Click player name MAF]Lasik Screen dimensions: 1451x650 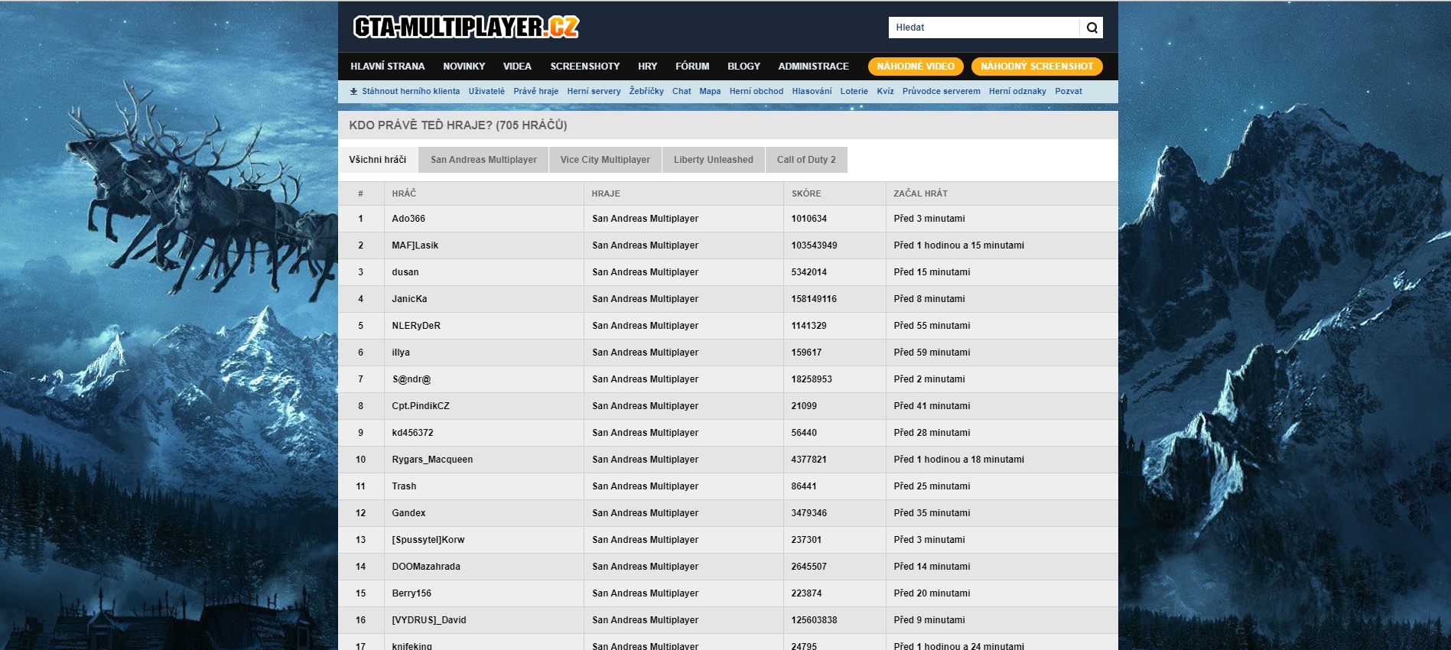[x=415, y=245]
